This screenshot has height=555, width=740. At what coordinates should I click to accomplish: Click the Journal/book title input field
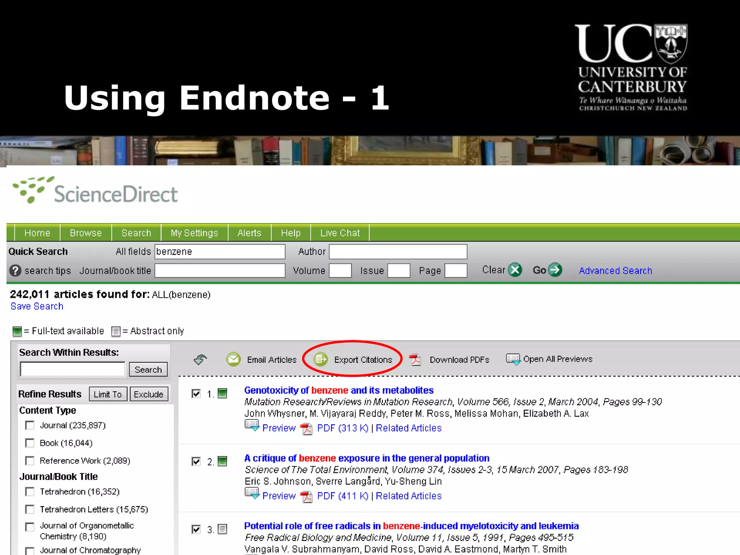[220, 271]
